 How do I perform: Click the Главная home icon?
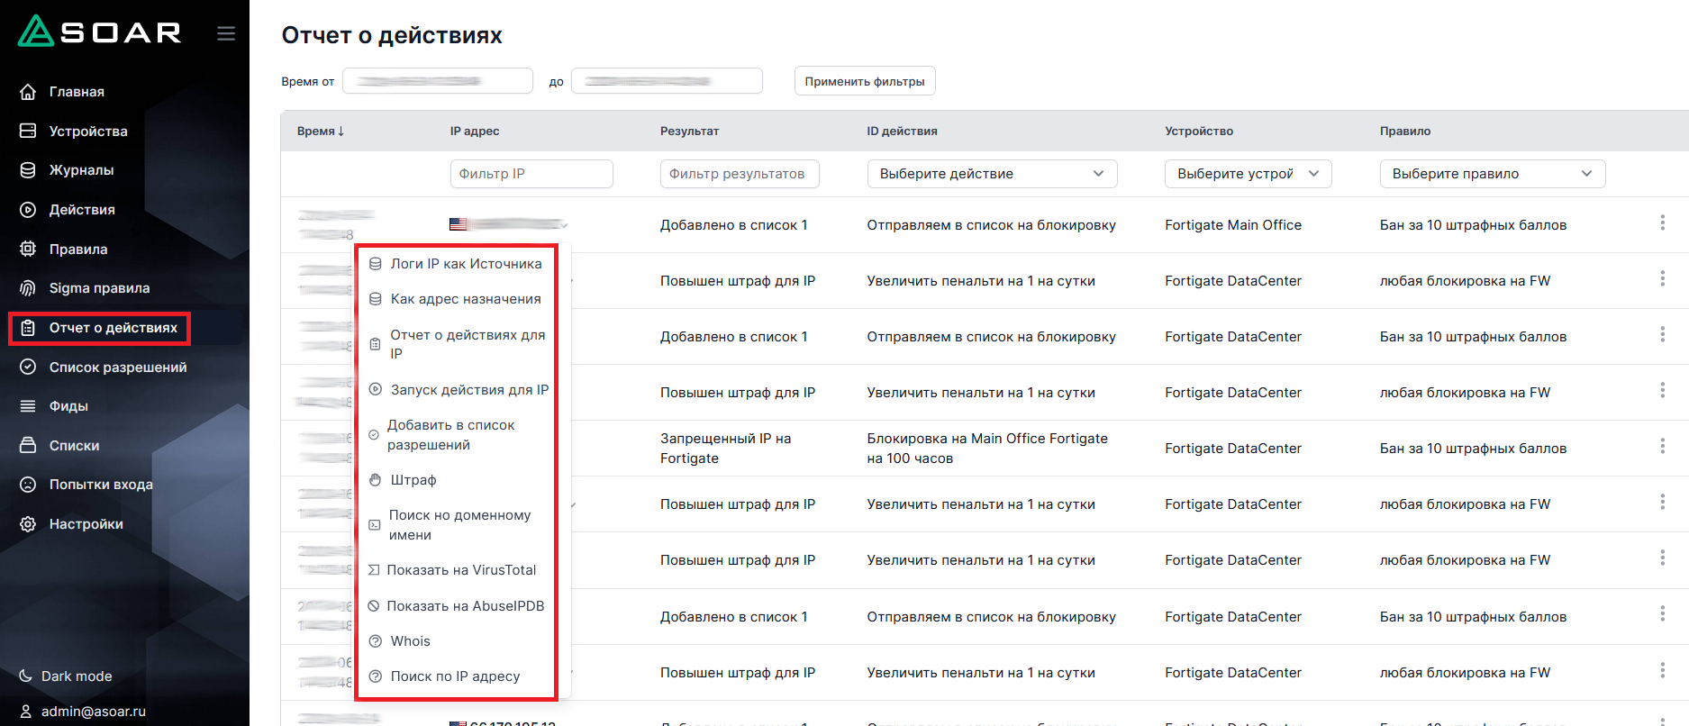click(28, 92)
